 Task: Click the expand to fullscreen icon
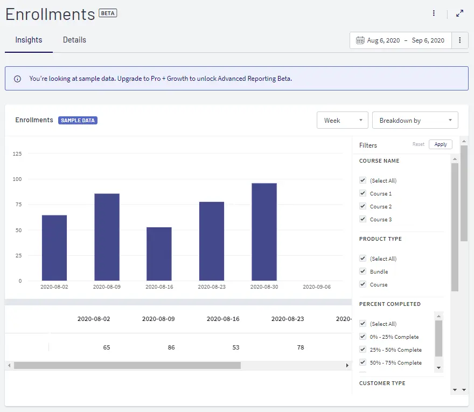click(x=459, y=13)
